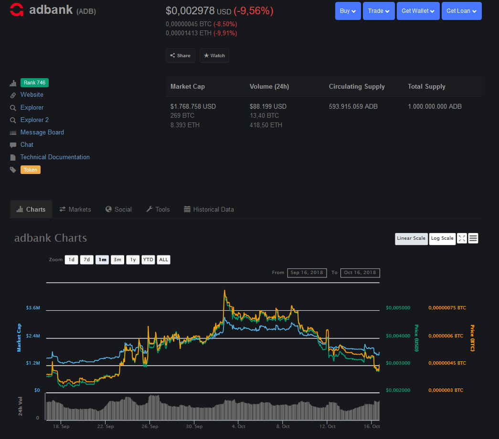Click the Total Supply column header
This screenshot has height=439, width=499.
click(x=426, y=86)
